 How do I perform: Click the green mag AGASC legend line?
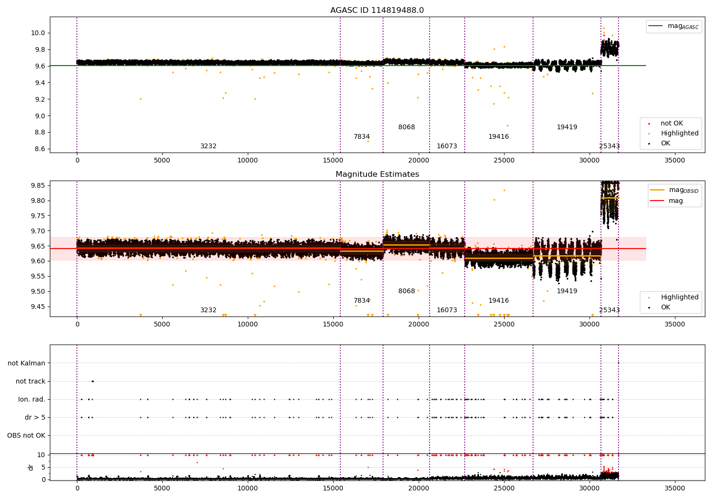click(x=656, y=26)
